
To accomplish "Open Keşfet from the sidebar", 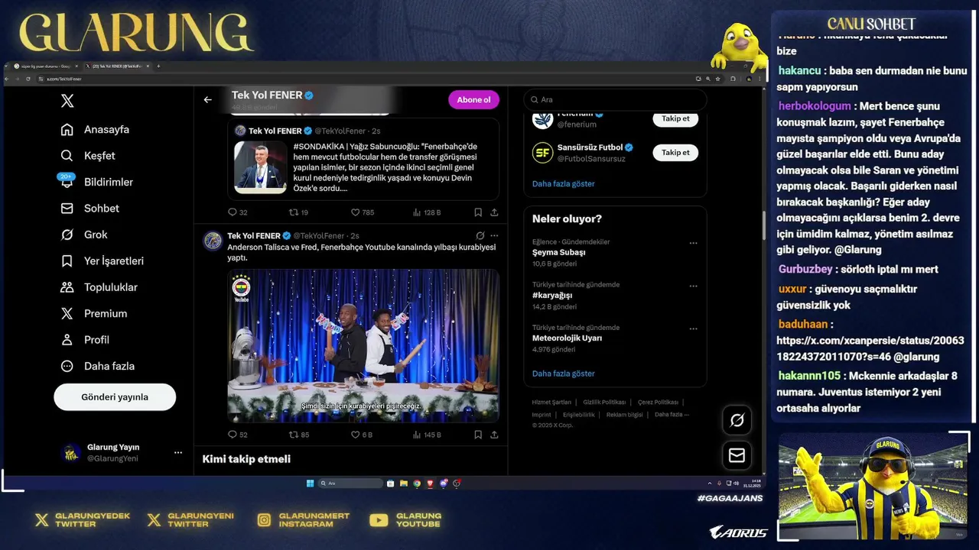I will point(88,156).
